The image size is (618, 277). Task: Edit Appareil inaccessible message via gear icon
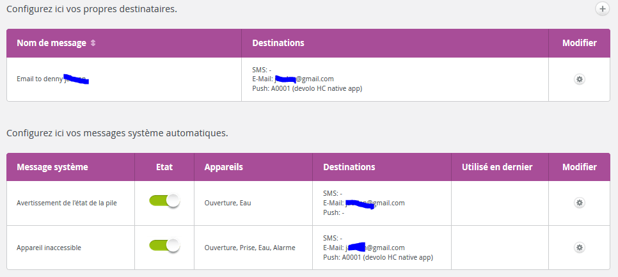[579, 248]
